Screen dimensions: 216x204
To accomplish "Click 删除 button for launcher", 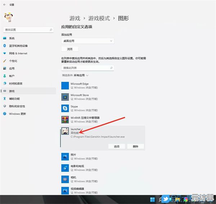I will click(x=136, y=146).
